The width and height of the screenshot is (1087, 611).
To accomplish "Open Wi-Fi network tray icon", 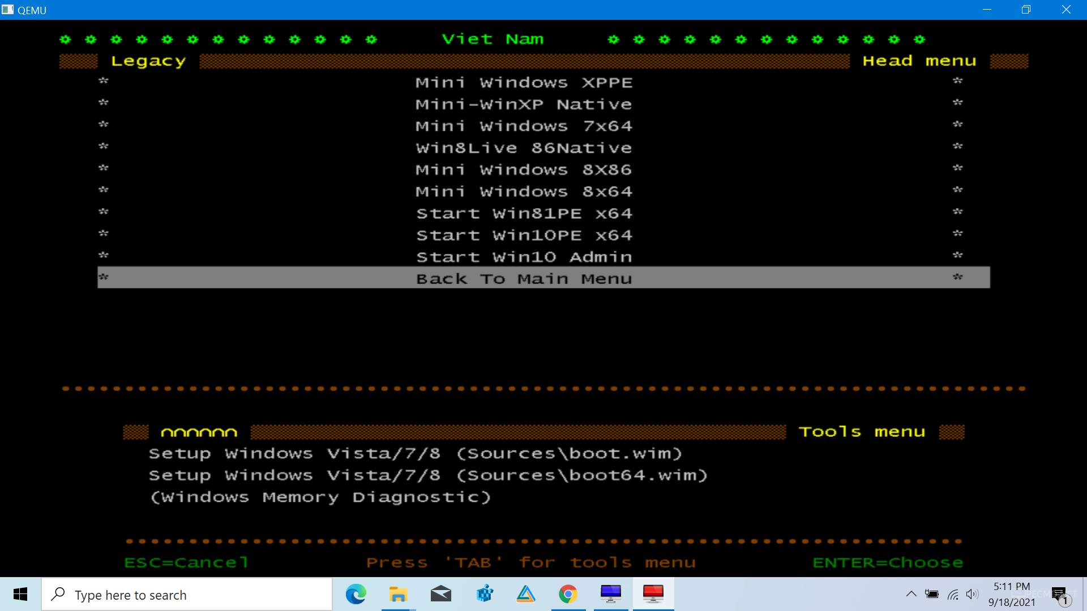I will tap(953, 595).
